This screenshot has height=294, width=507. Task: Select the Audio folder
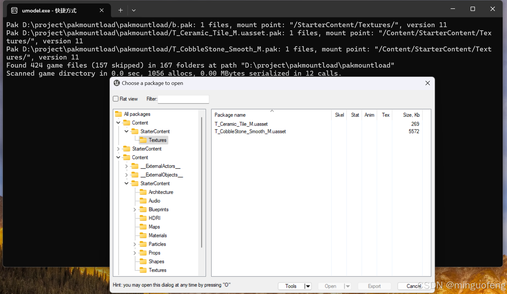pyautogui.click(x=154, y=201)
